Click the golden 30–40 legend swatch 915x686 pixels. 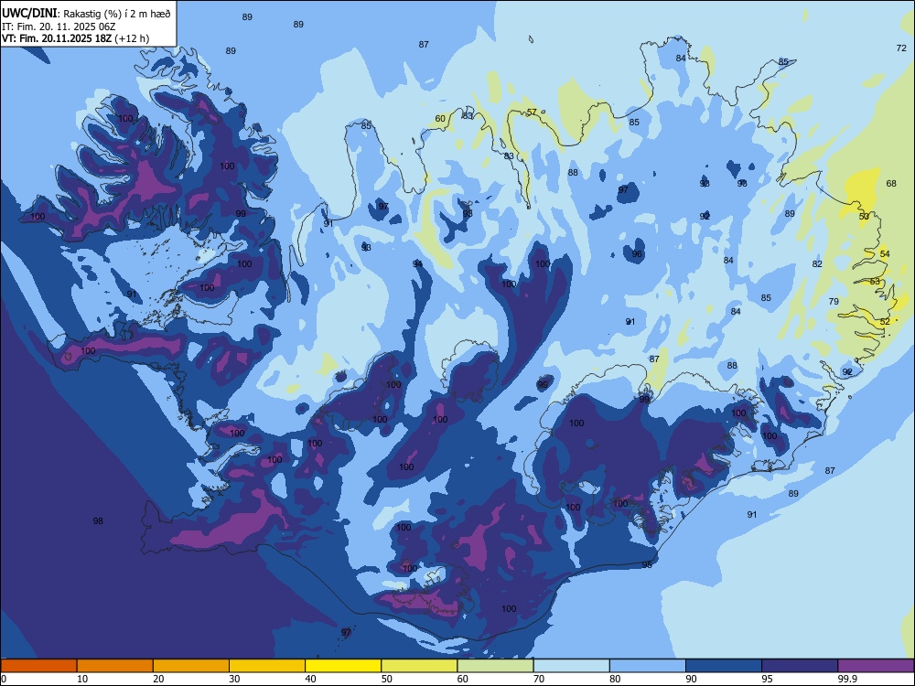pos(267,666)
